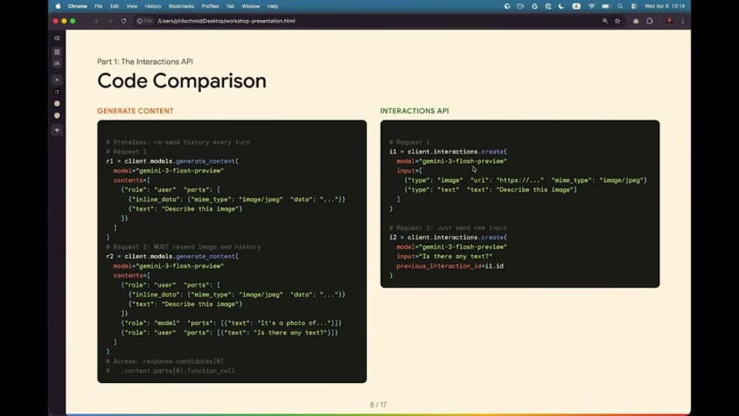Click the Wi-Fi status icon

tap(591, 6)
